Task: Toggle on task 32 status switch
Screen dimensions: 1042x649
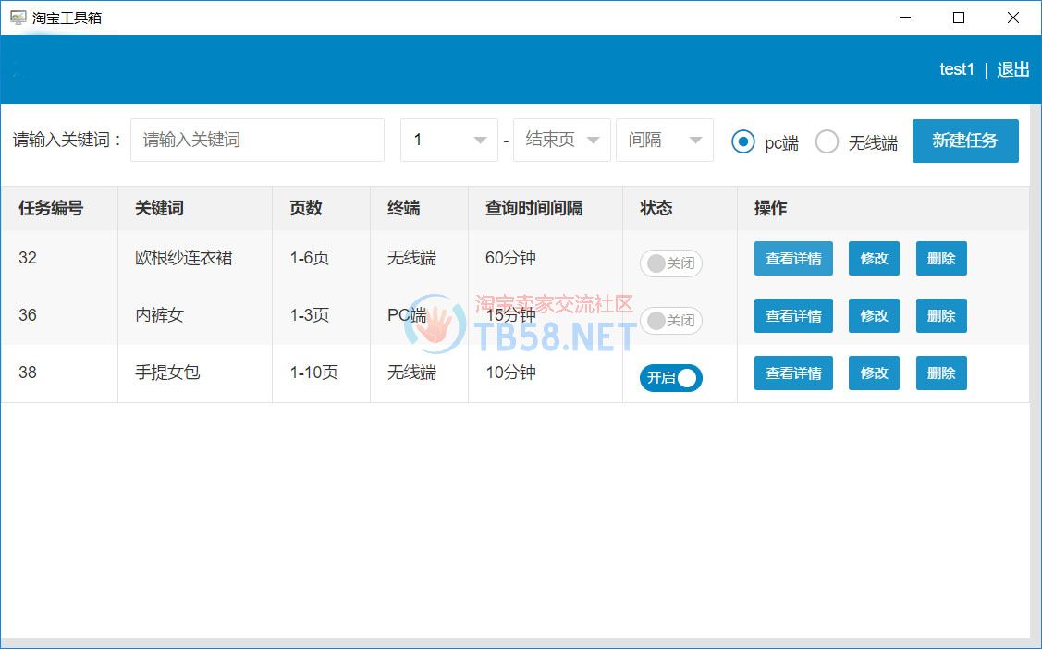Action: (671, 263)
